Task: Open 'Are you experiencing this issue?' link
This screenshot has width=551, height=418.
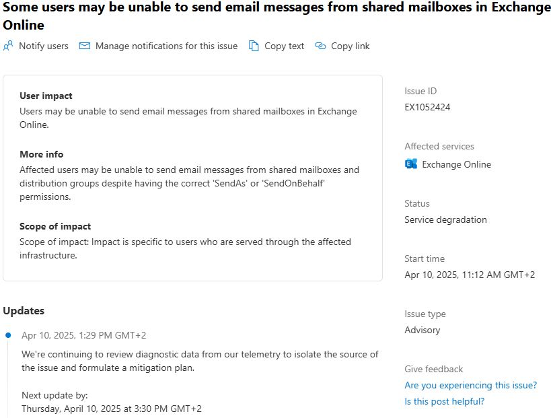Action: click(470, 385)
